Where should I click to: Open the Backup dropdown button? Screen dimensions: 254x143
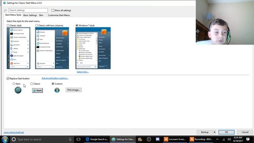point(206,132)
